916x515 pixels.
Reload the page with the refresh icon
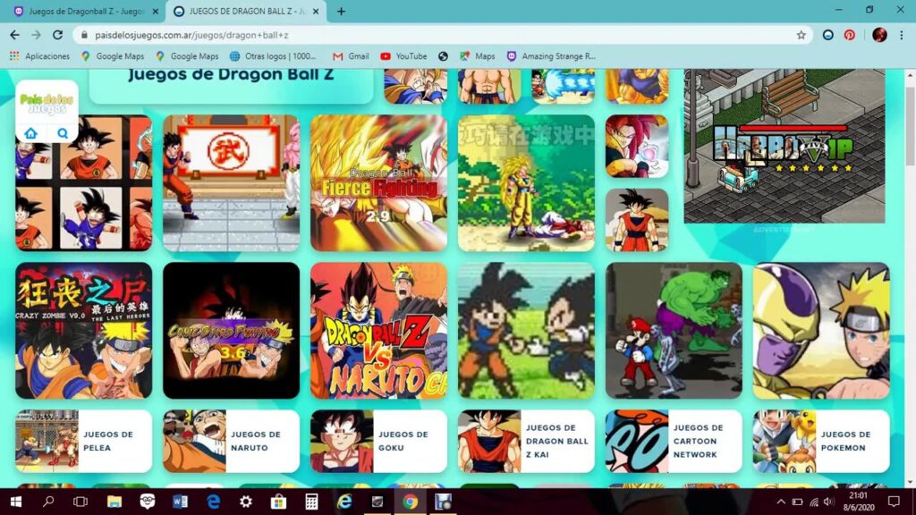coord(57,35)
